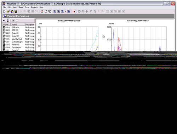Click the Cumulative Distribution chart title
177x134 pixels.
click(x=69, y=21)
